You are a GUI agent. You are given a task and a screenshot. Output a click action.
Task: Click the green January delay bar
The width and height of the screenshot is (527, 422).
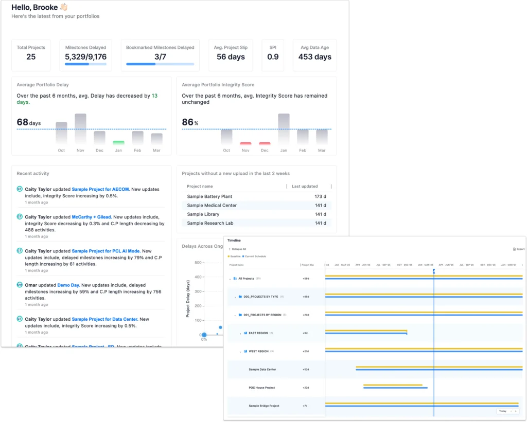point(118,142)
